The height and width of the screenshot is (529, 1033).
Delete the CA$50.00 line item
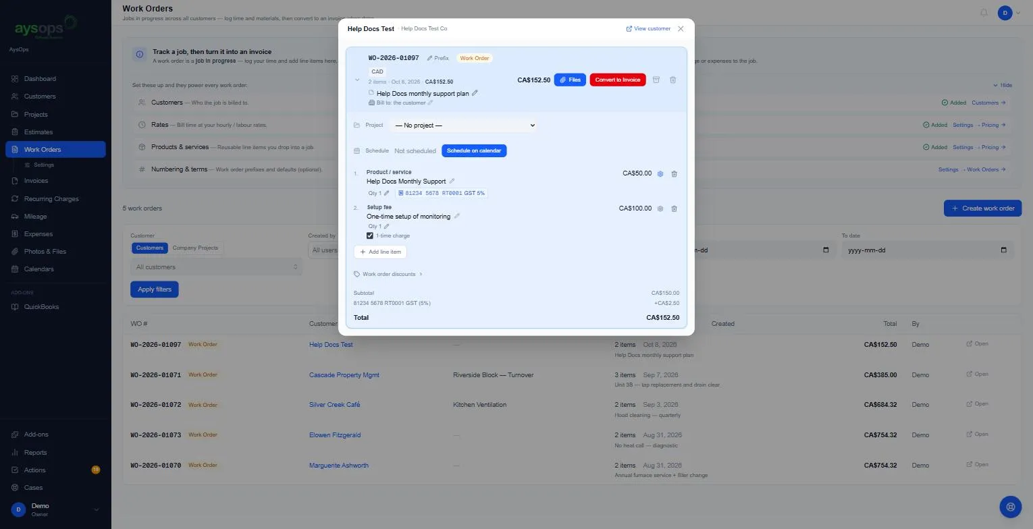(674, 173)
